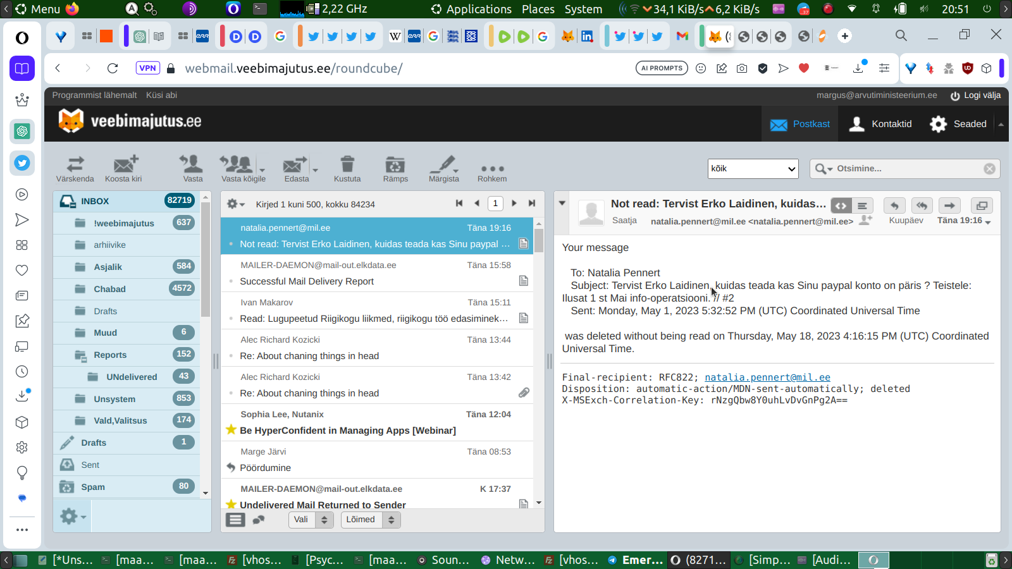Image resolution: width=1012 pixels, height=569 pixels.
Task: Open Küsi abi help link
Action: click(161, 95)
